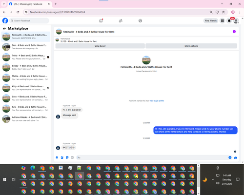
Task: Open the Chrome profile avatar
Action: coord(233,12)
